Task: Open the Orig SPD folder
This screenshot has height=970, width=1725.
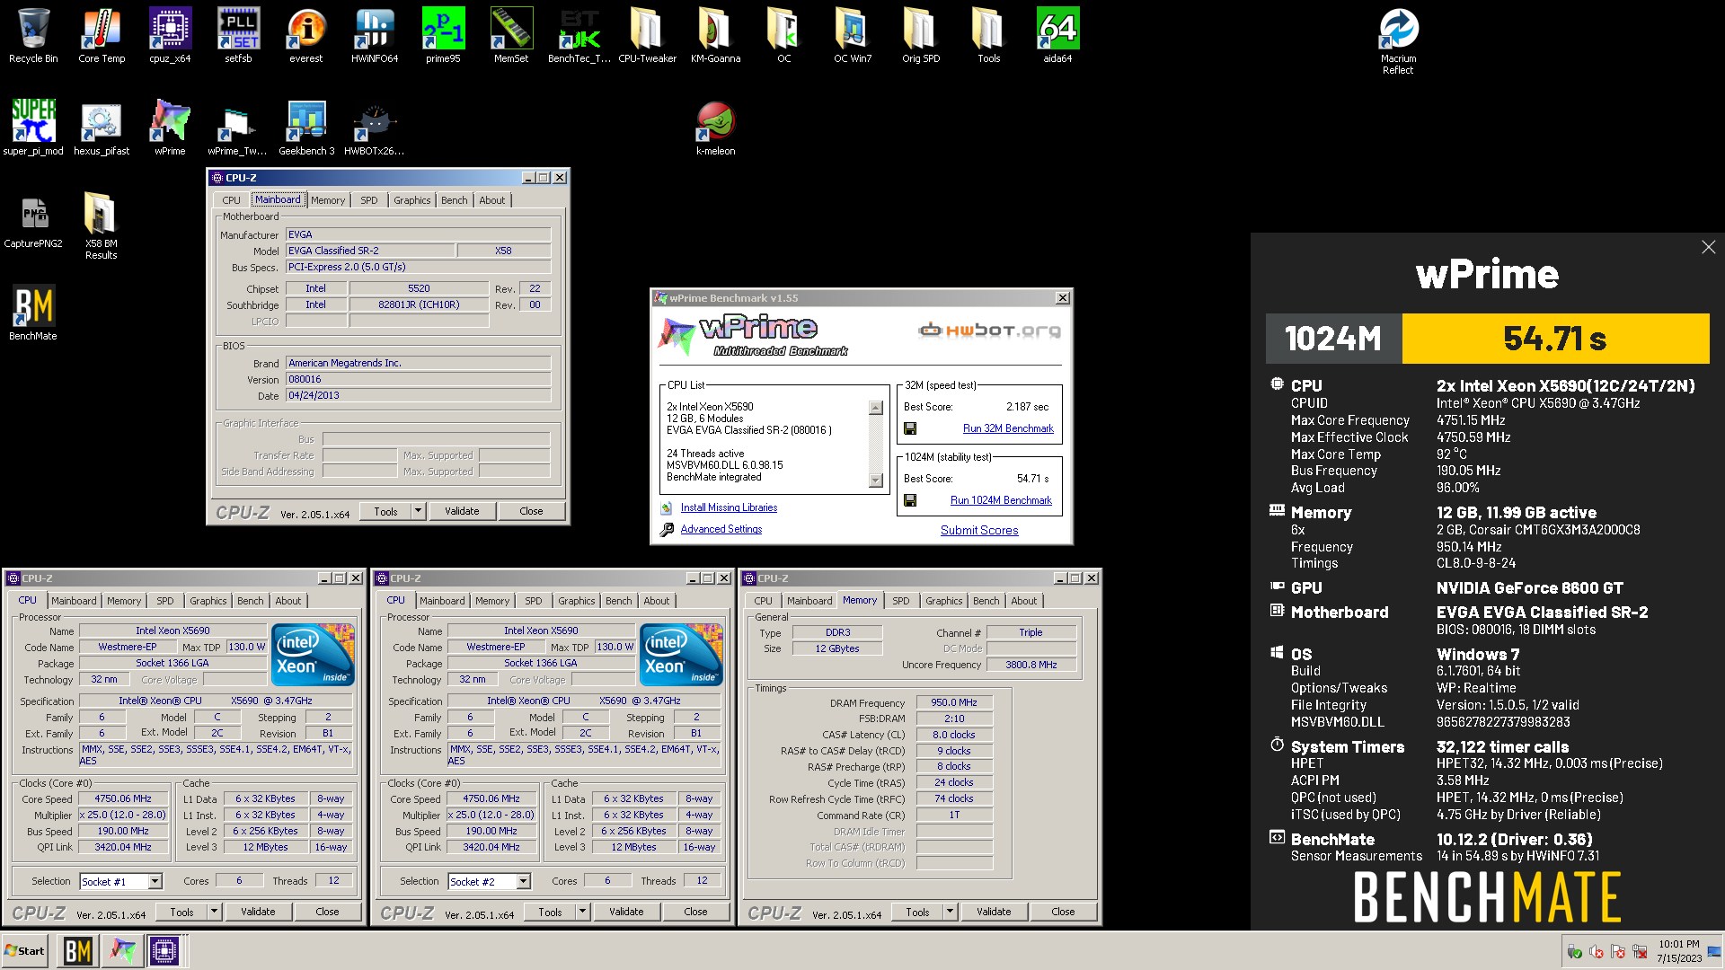Action: (x=921, y=36)
